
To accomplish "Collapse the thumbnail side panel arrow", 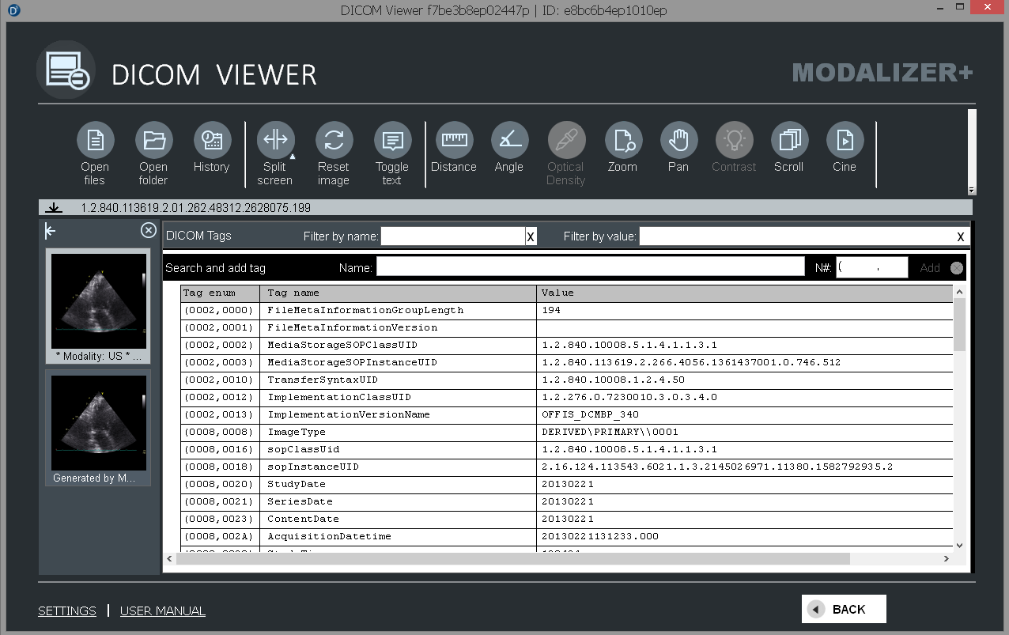I will coord(51,231).
